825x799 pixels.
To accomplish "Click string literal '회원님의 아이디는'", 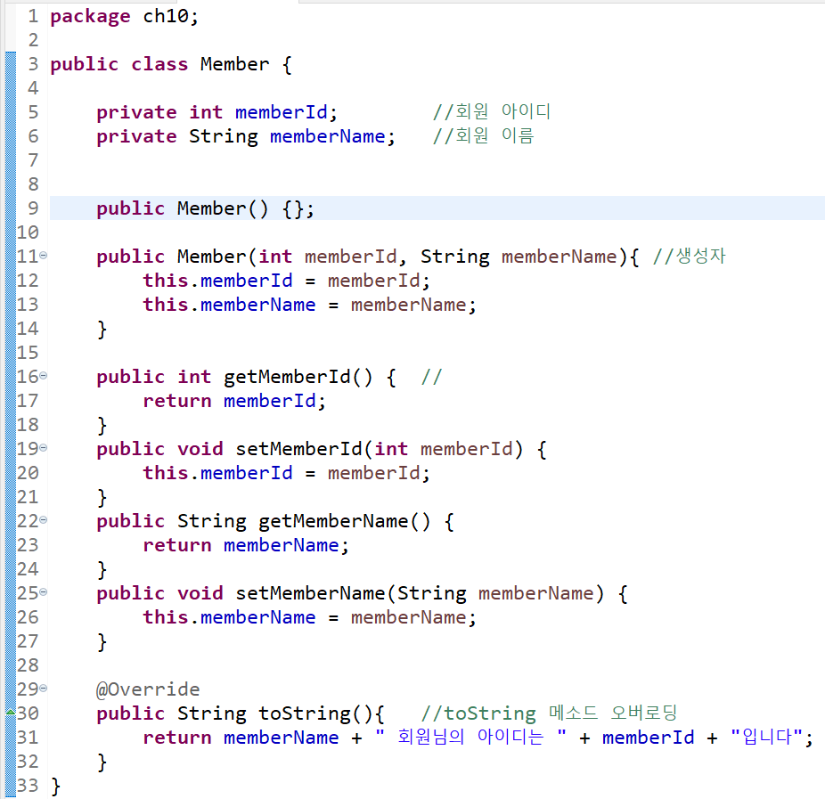I will pyautogui.click(x=470, y=737).
